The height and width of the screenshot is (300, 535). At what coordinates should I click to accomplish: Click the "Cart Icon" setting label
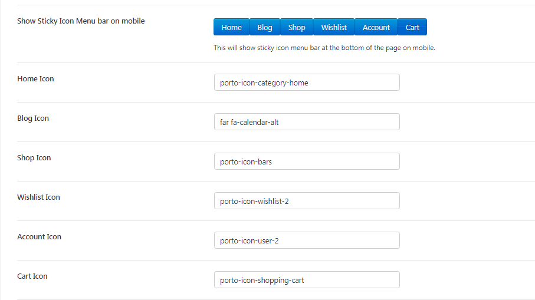[32, 276]
